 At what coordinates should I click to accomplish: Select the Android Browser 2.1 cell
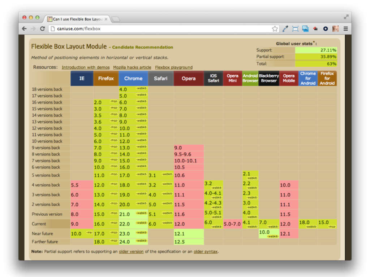[250, 176]
